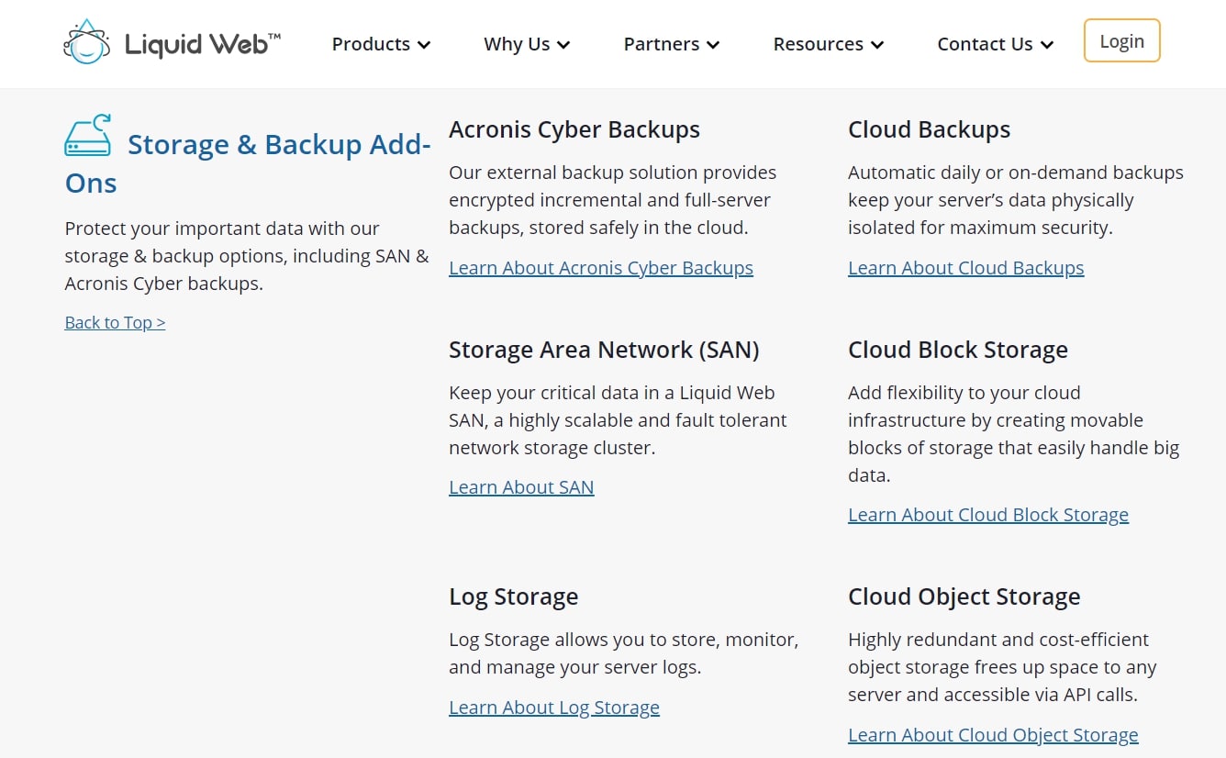Click the "Log Storage allows you" description
Screen dimensions: 1226x758
click(x=623, y=653)
